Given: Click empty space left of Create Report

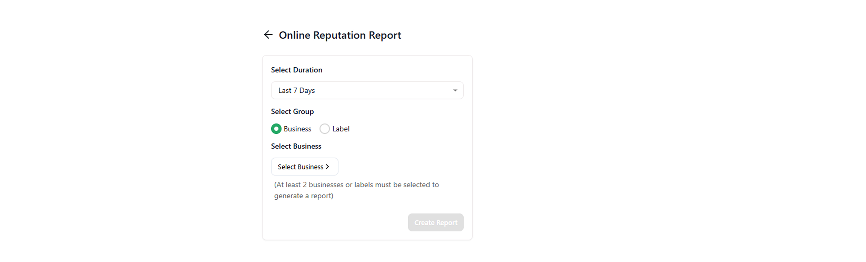Looking at the screenshot, I should (x=336, y=222).
